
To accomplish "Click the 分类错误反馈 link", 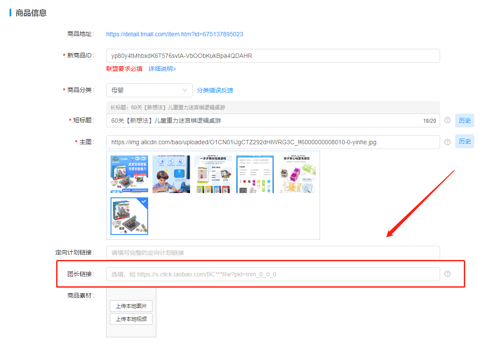I will point(215,90).
